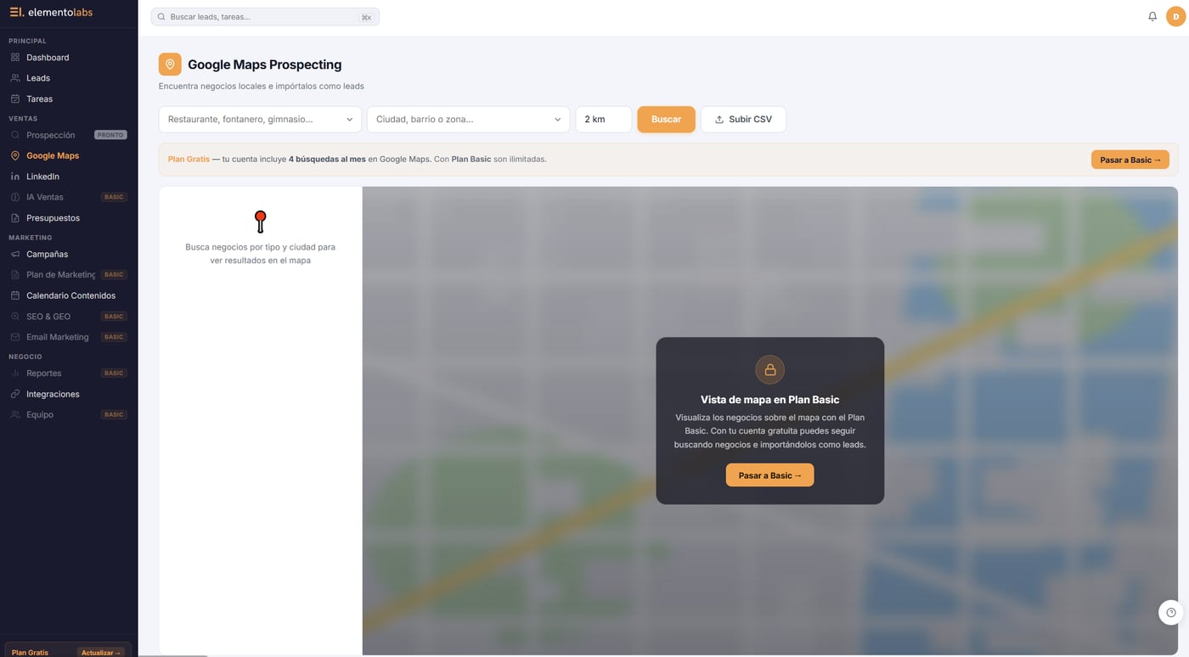Click the Google Maps pin icon in sidebar
Screen dimensions: 1189x657
coord(15,156)
